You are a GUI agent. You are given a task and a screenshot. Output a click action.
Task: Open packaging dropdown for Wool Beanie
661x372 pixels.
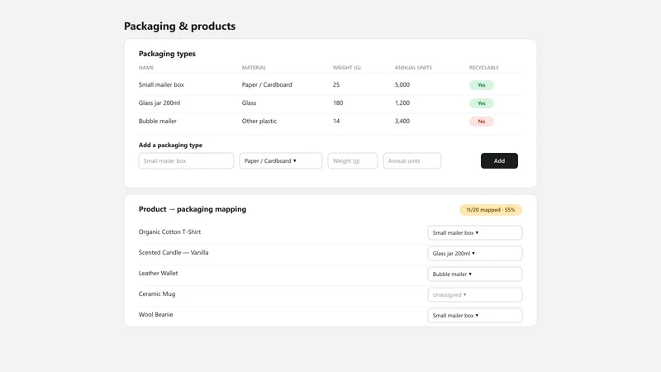tap(475, 316)
